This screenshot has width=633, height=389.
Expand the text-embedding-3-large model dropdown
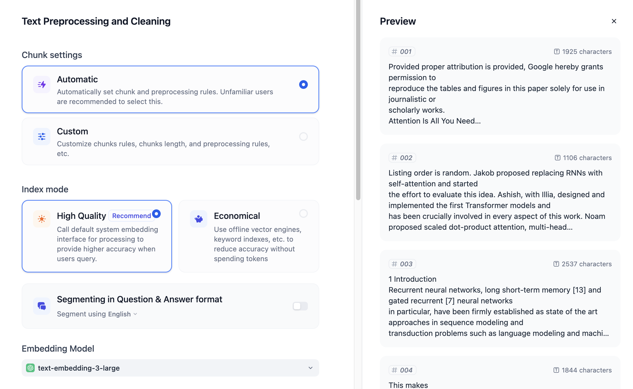pos(170,368)
